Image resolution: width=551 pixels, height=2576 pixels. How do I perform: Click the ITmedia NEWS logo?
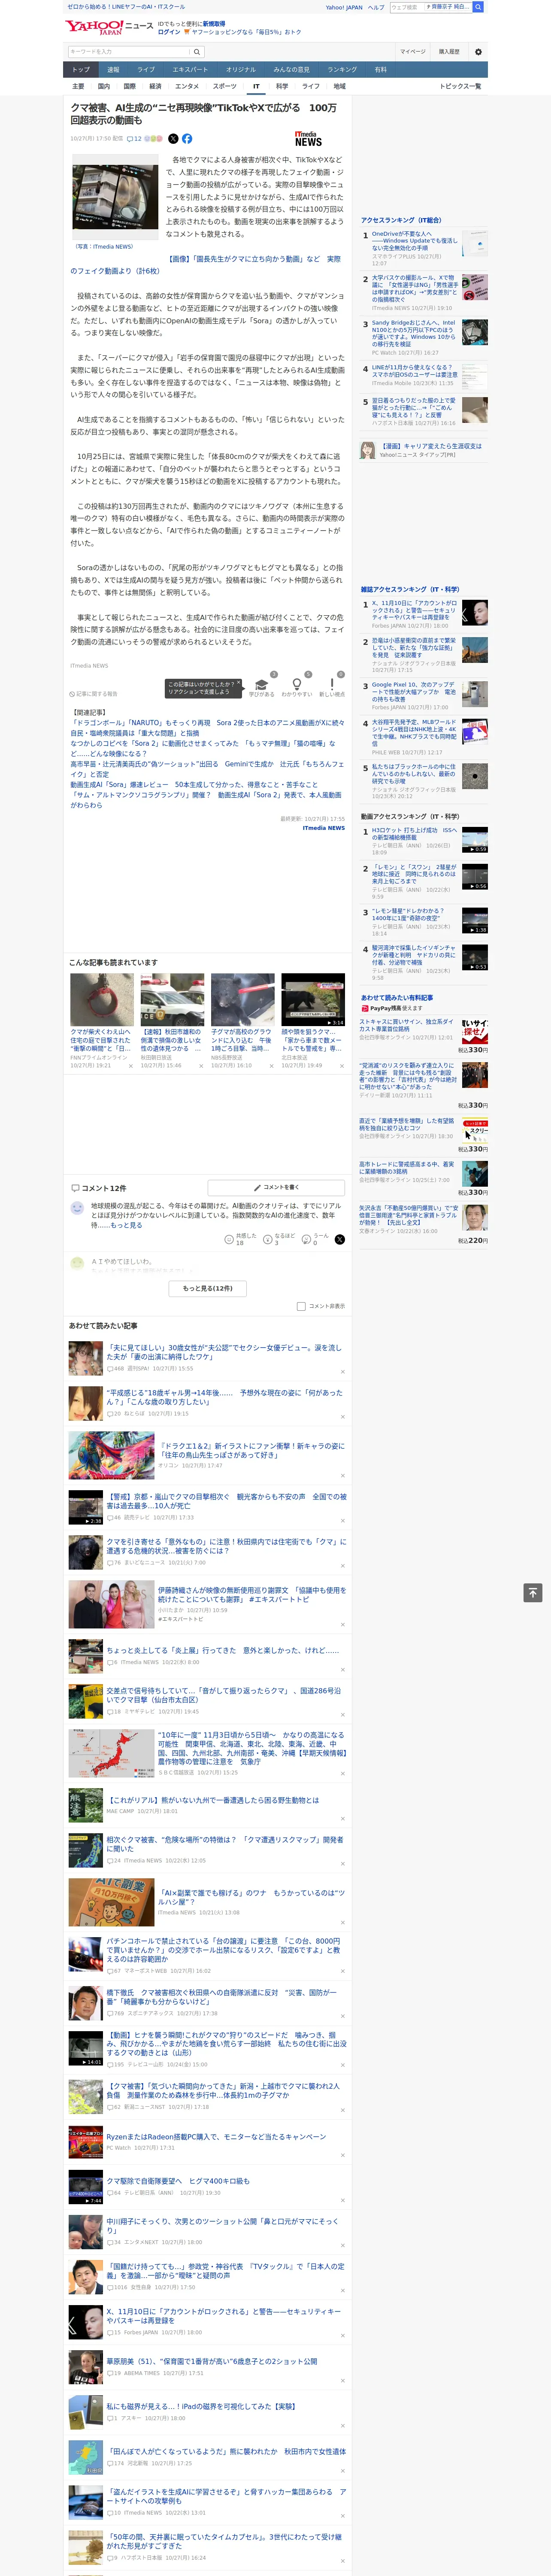coord(308,139)
